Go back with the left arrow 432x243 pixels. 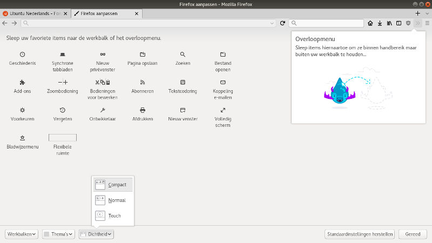pos(5,23)
